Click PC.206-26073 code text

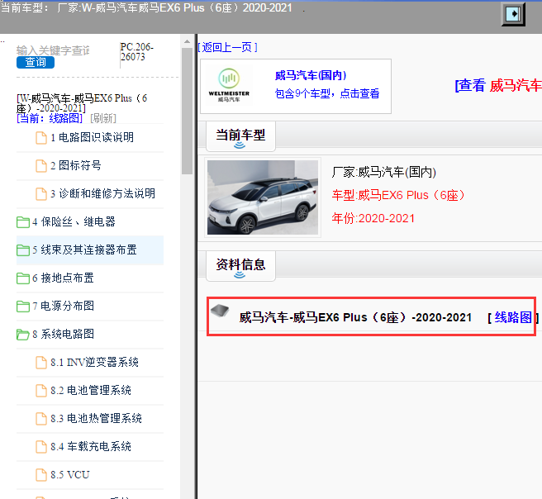pyautogui.click(x=137, y=52)
